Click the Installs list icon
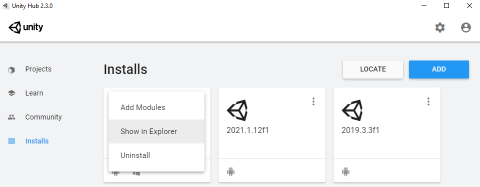480x187 pixels. [x=11, y=141]
